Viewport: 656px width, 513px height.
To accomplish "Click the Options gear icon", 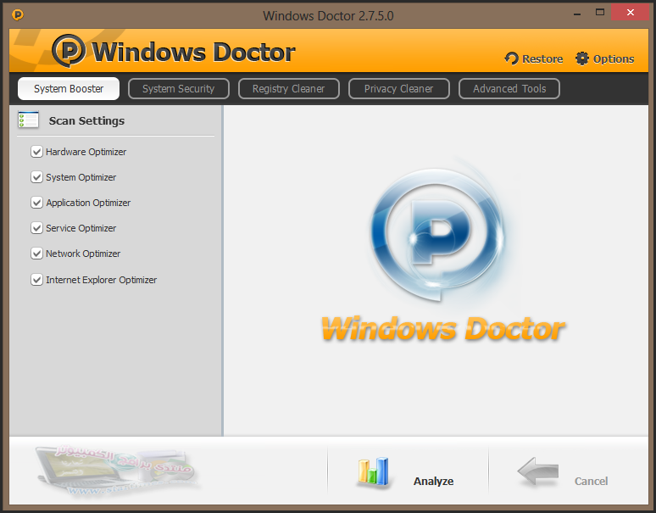I will (x=582, y=59).
